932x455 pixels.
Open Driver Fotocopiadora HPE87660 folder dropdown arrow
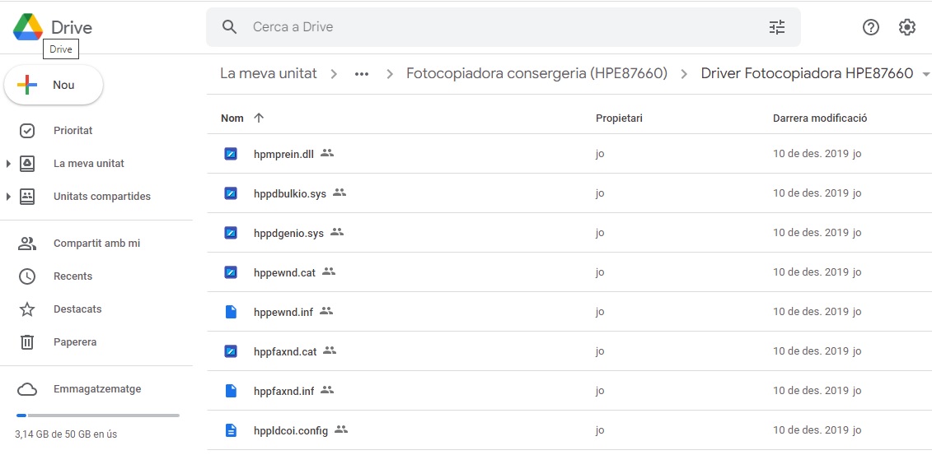click(x=925, y=75)
